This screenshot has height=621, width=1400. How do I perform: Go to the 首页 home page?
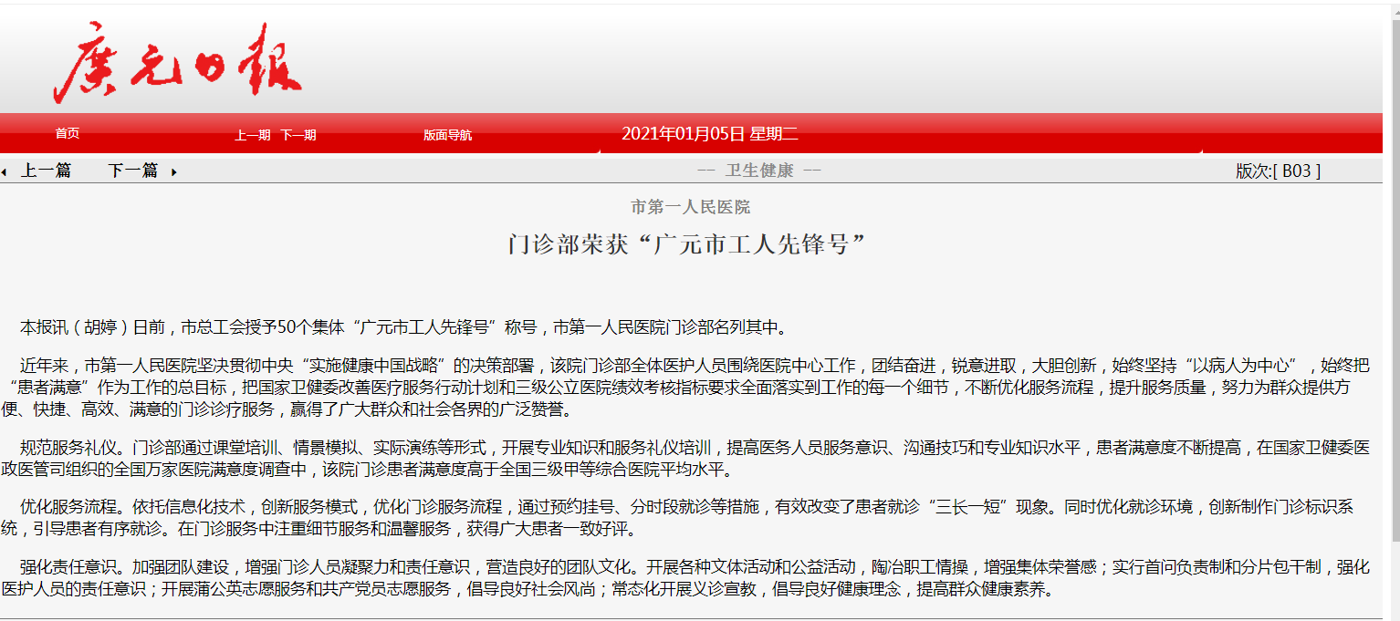point(67,134)
